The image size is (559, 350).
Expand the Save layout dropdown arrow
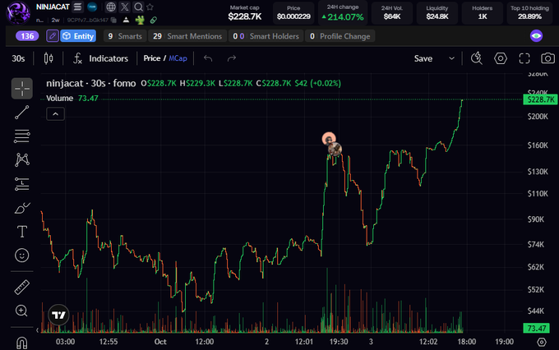pos(451,58)
